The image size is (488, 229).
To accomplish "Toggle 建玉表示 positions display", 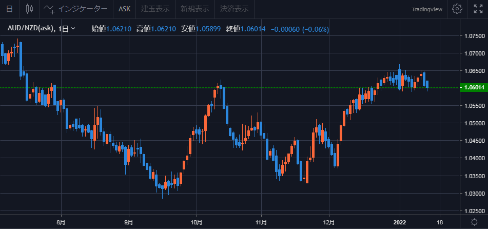I will pyautogui.click(x=155, y=9).
